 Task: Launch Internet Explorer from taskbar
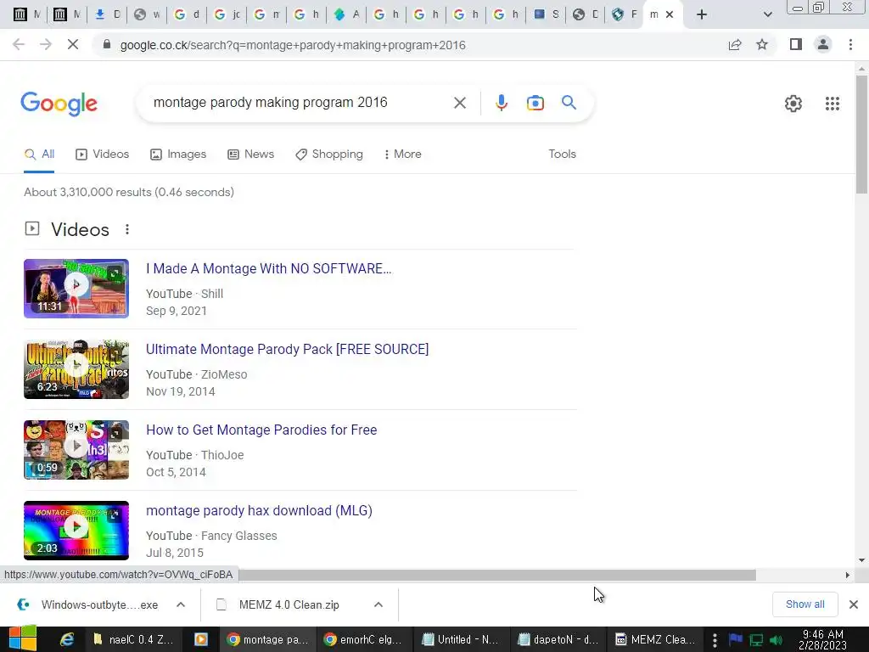click(x=67, y=639)
